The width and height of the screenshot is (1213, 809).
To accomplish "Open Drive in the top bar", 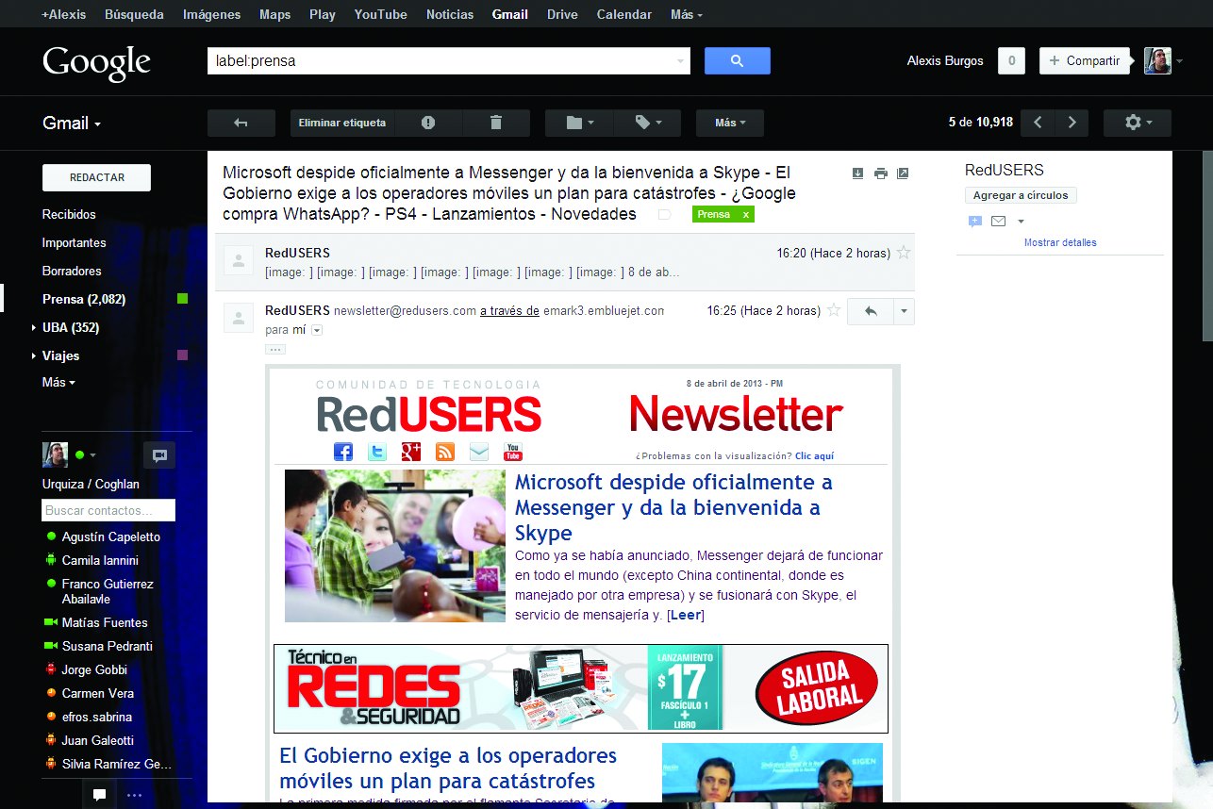I will click(x=562, y=14).
